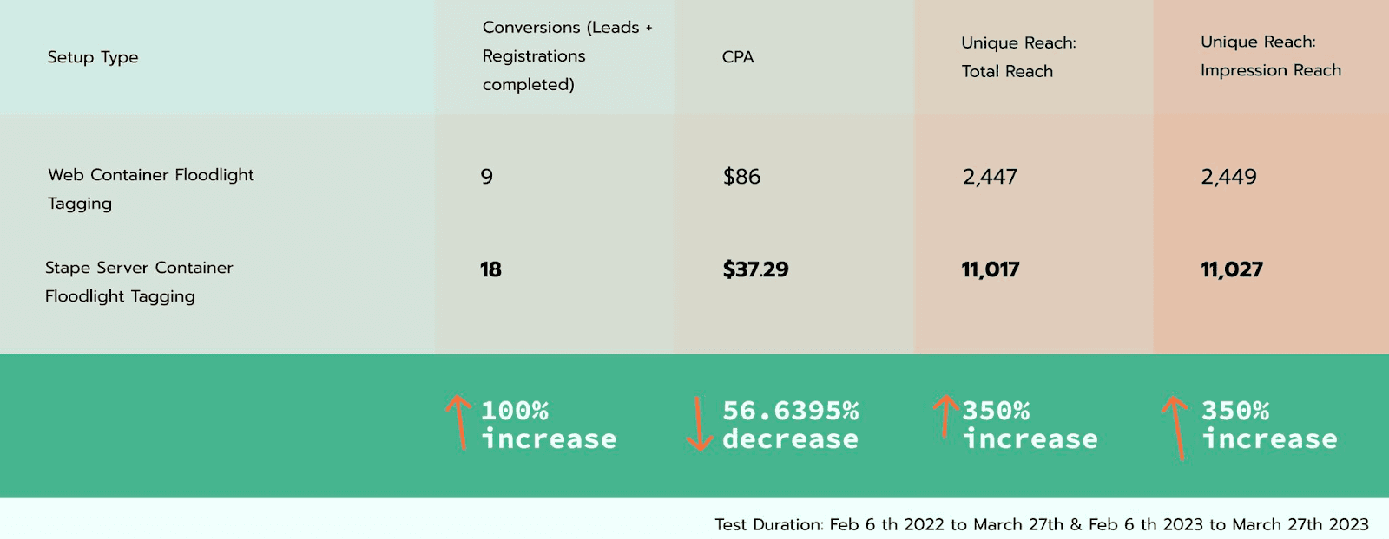The image size is (1389, 539).
Task: Click the Unique Reach: Impression Reach header
Action: 1270,56
